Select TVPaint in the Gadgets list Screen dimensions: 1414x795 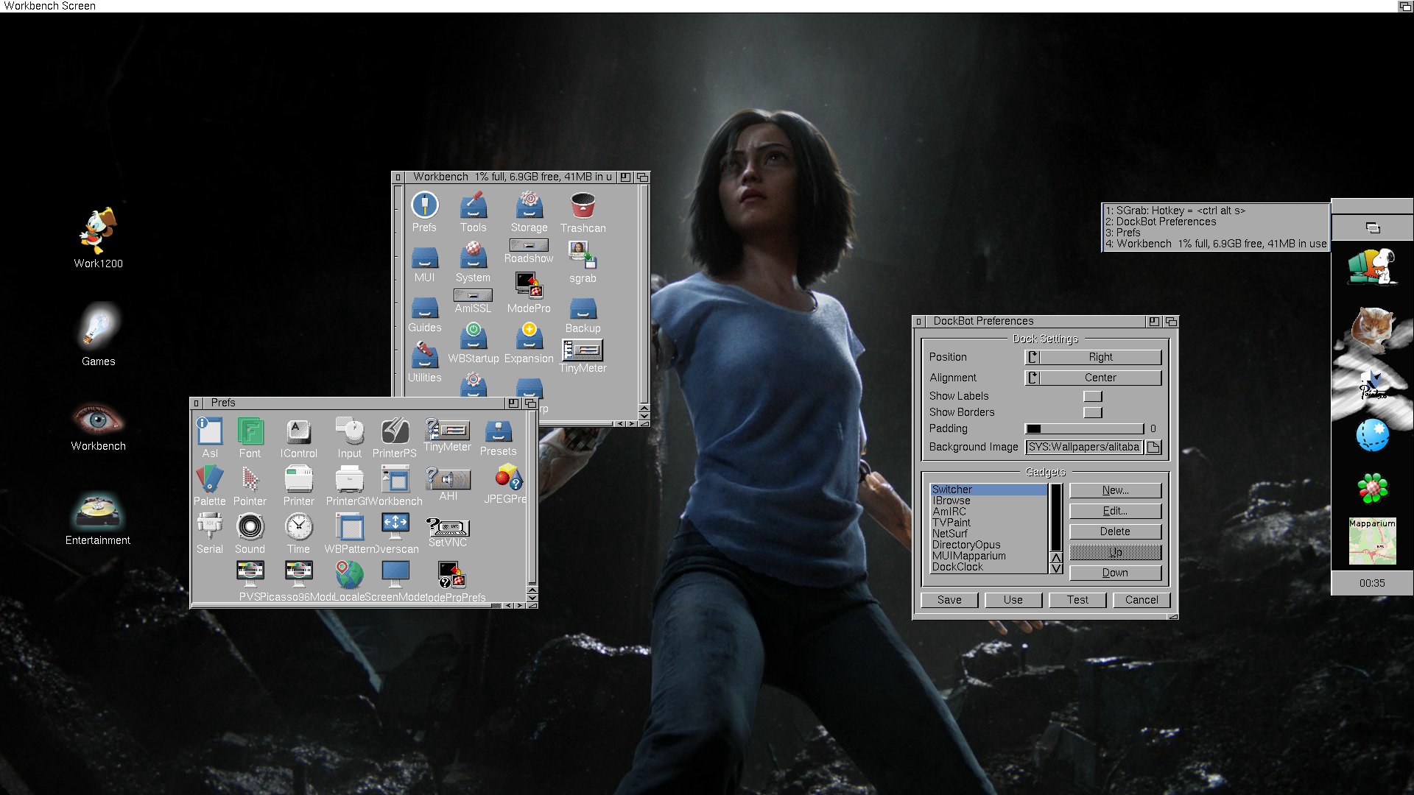click(988, 523)
